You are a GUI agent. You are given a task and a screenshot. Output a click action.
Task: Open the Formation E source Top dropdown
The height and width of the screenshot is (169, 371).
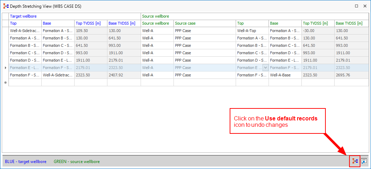point(265,68)
